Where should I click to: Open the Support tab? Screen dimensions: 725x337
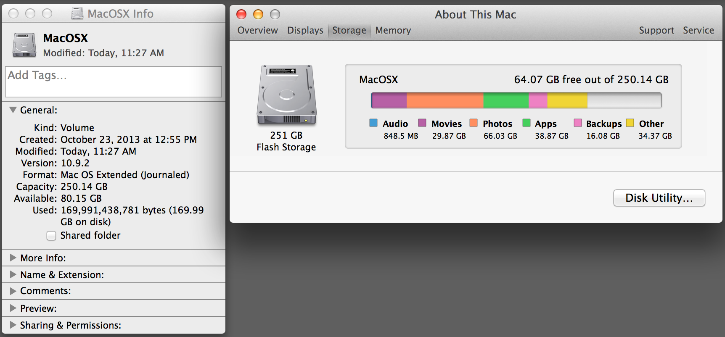point(656,30)
